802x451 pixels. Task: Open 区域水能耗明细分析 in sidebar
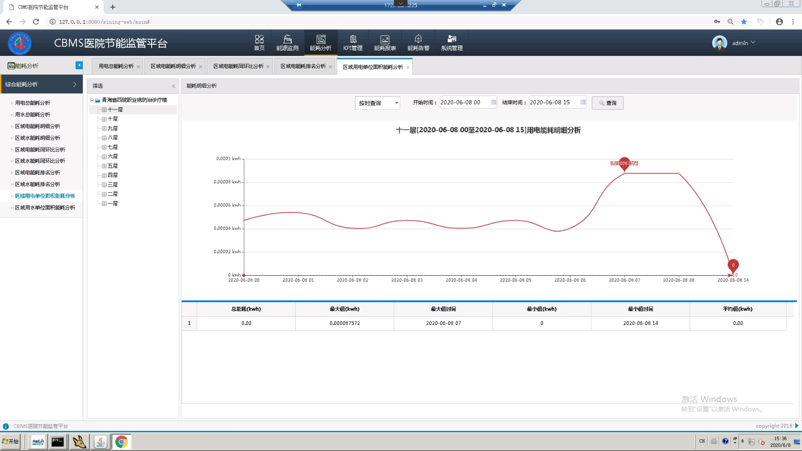click(38, 138)
